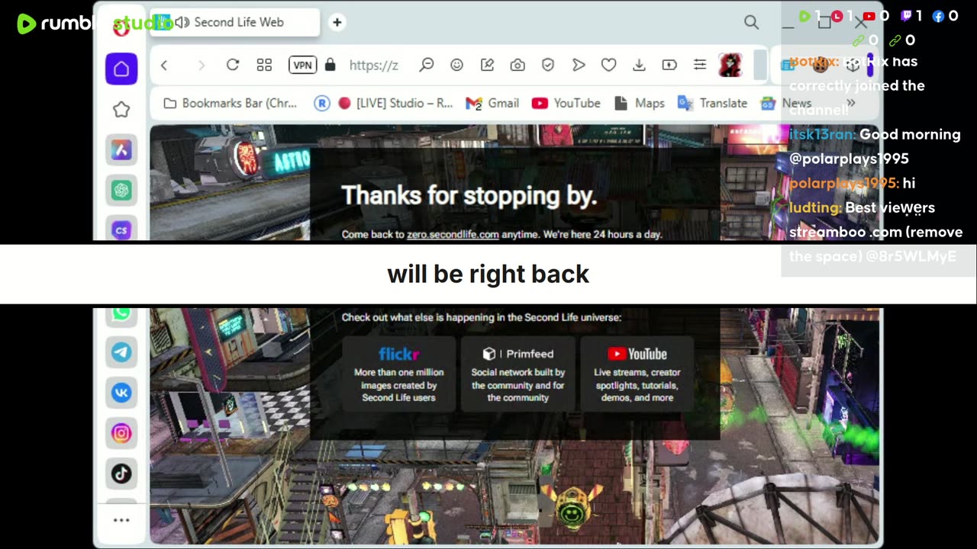Mute the tab via speaker icon
Screen dimensions: 977x549
(x=182, y=22)
